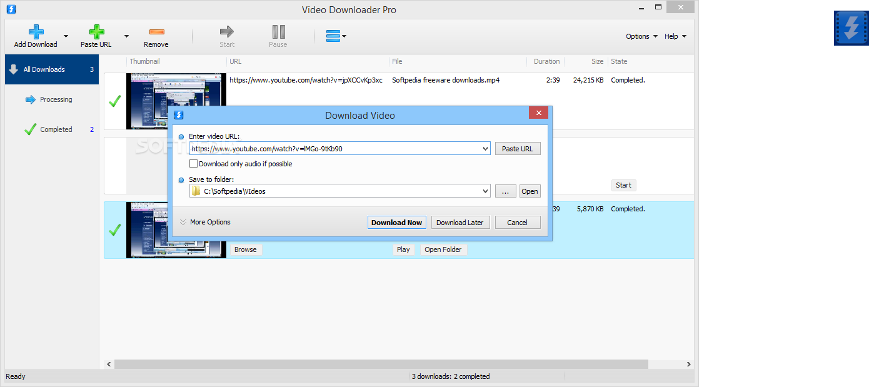The height and width of the screenshot is (387, 869).
Task: Close the Download Video dialog
Action: (538, 113)
